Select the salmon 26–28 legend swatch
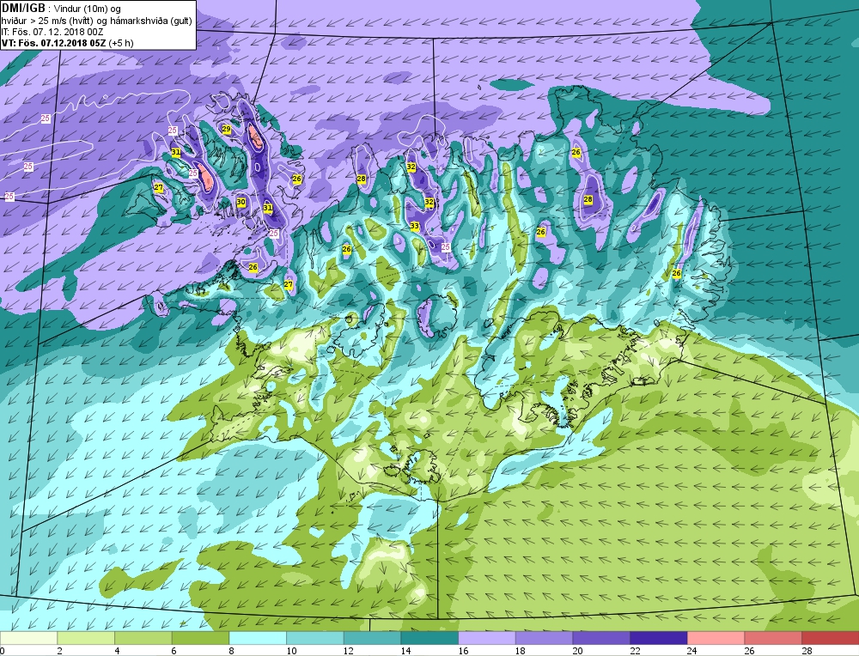Image resolution: width=859 pixels, height=656 pixels. [773, 638]
